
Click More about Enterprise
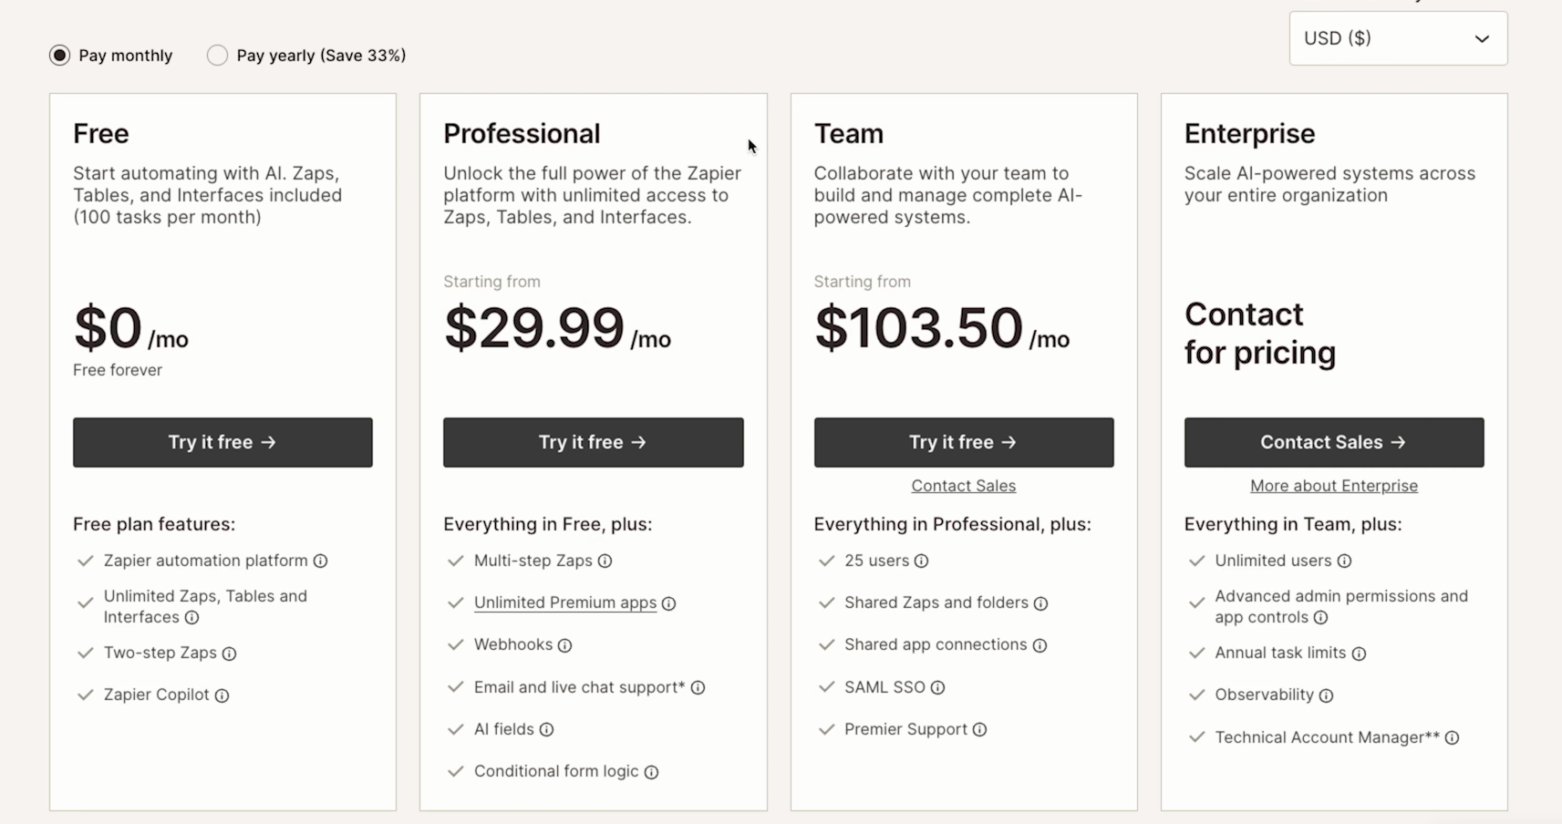point(1333,485)
